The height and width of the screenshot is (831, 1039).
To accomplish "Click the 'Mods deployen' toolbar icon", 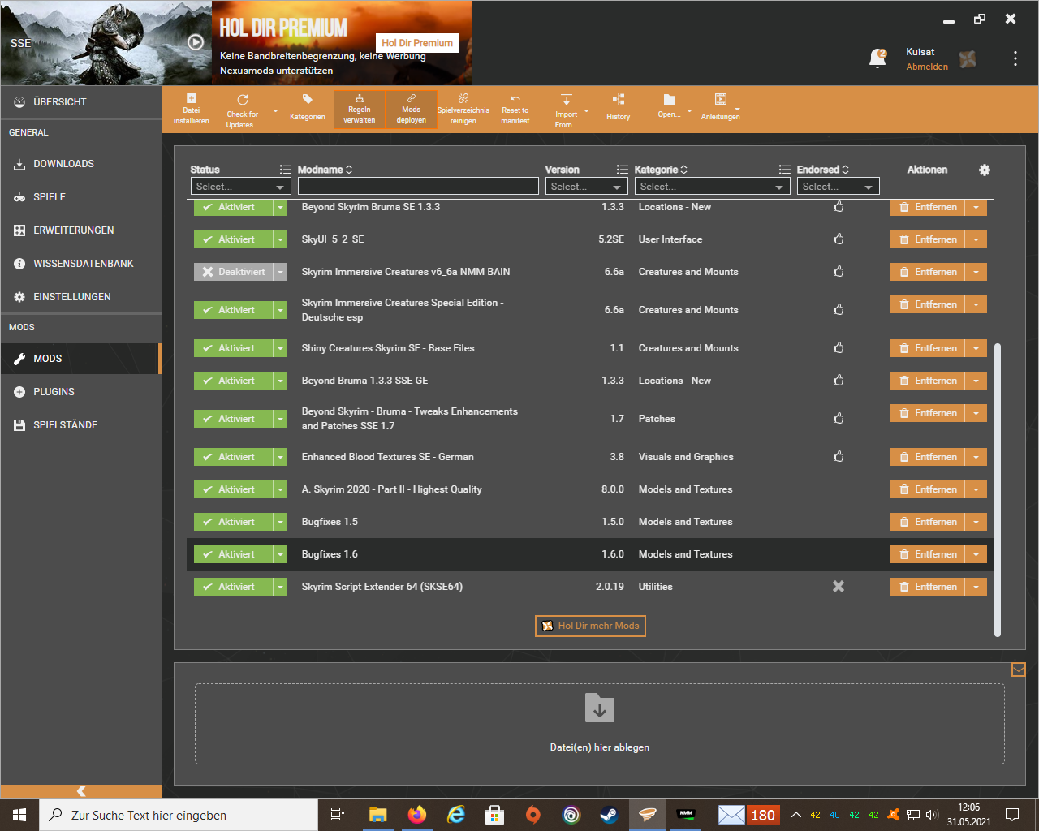I will (411, 99).
